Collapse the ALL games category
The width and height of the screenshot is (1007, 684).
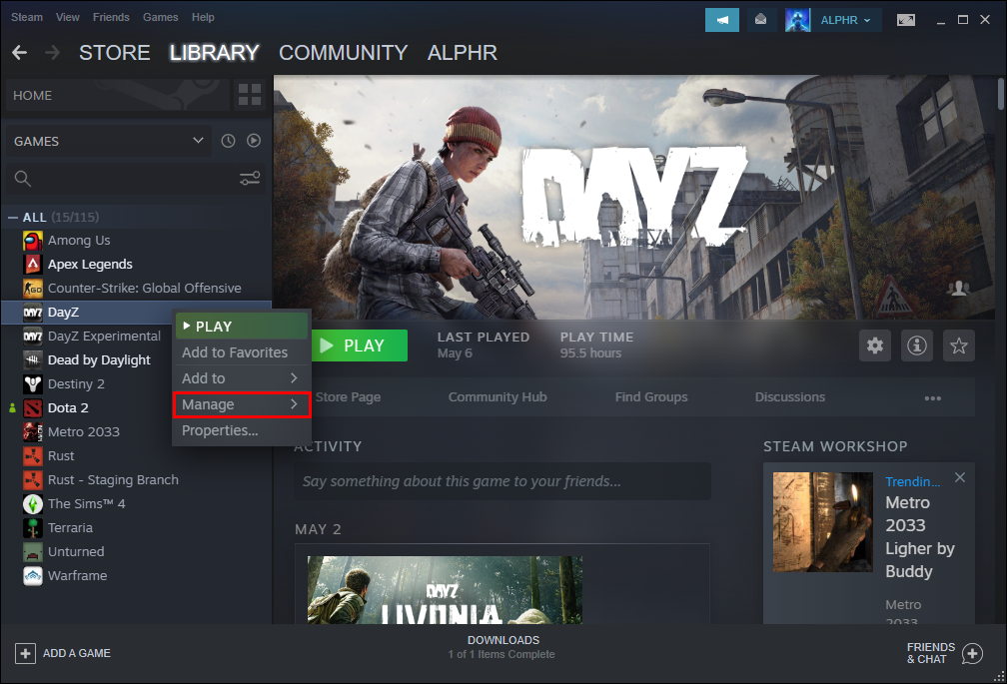click(13, 218)
